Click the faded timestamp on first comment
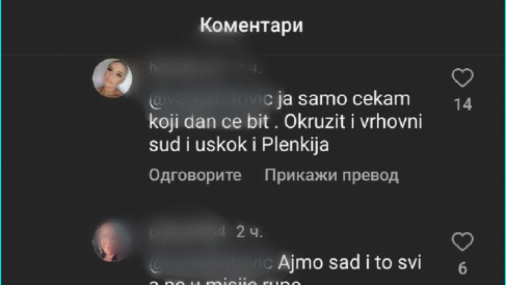 click(x=249, y=68)
